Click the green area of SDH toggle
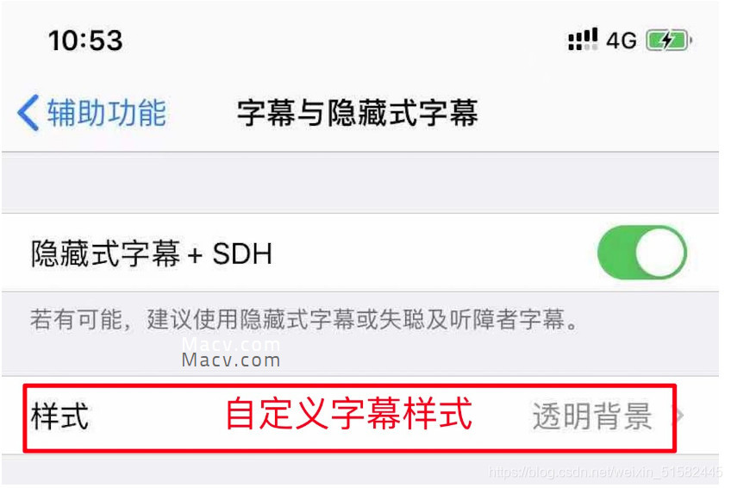The height and width of the screenshot is (488, 731). [x=616, y=253]
